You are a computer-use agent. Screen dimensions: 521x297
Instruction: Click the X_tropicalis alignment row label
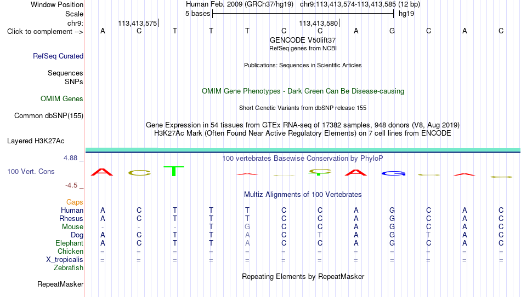(65, 260)
